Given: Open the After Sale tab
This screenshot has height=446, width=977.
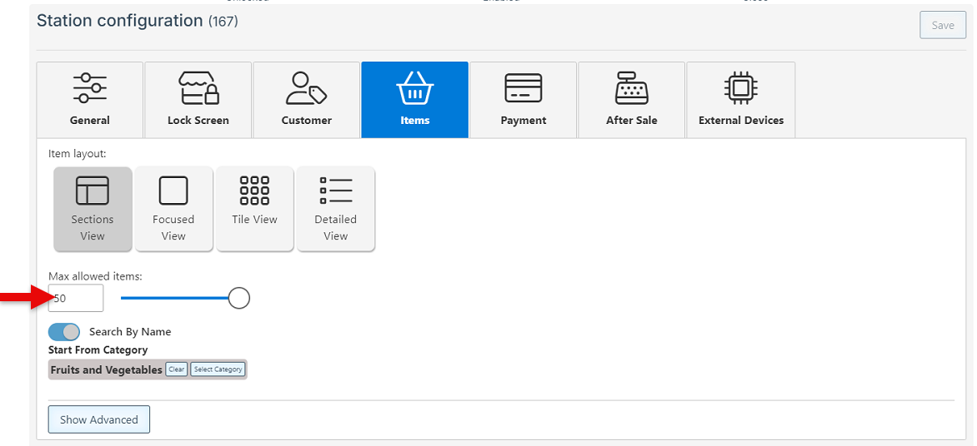Looking at the screenshot, I should (631, 100).
